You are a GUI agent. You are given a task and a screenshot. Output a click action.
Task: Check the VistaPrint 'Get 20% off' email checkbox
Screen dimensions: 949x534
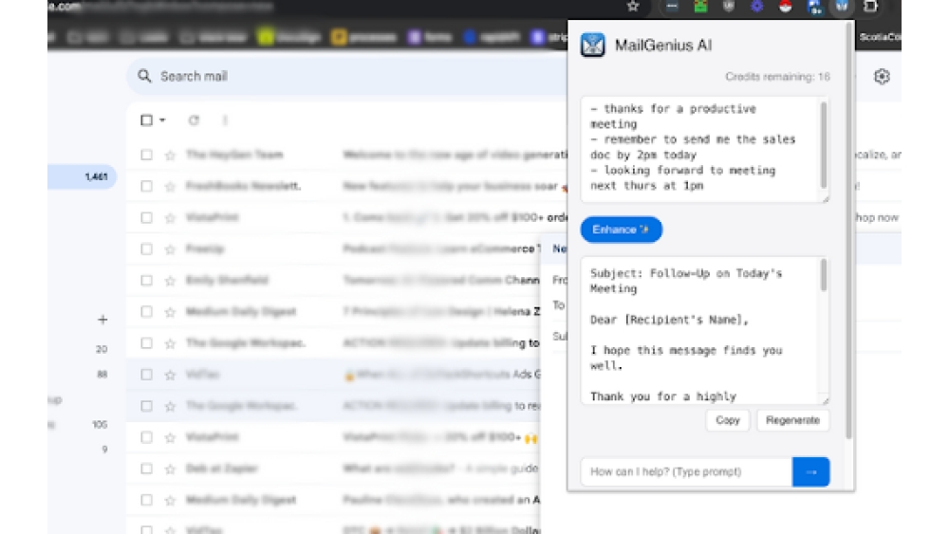click(x=146, y=218)
